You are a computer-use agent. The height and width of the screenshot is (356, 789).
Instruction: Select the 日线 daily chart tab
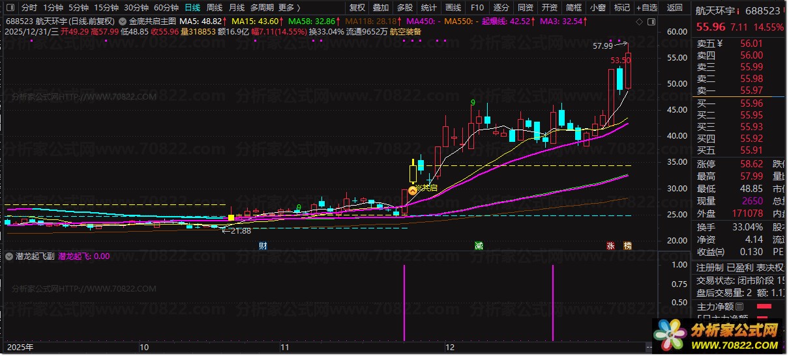192,8
